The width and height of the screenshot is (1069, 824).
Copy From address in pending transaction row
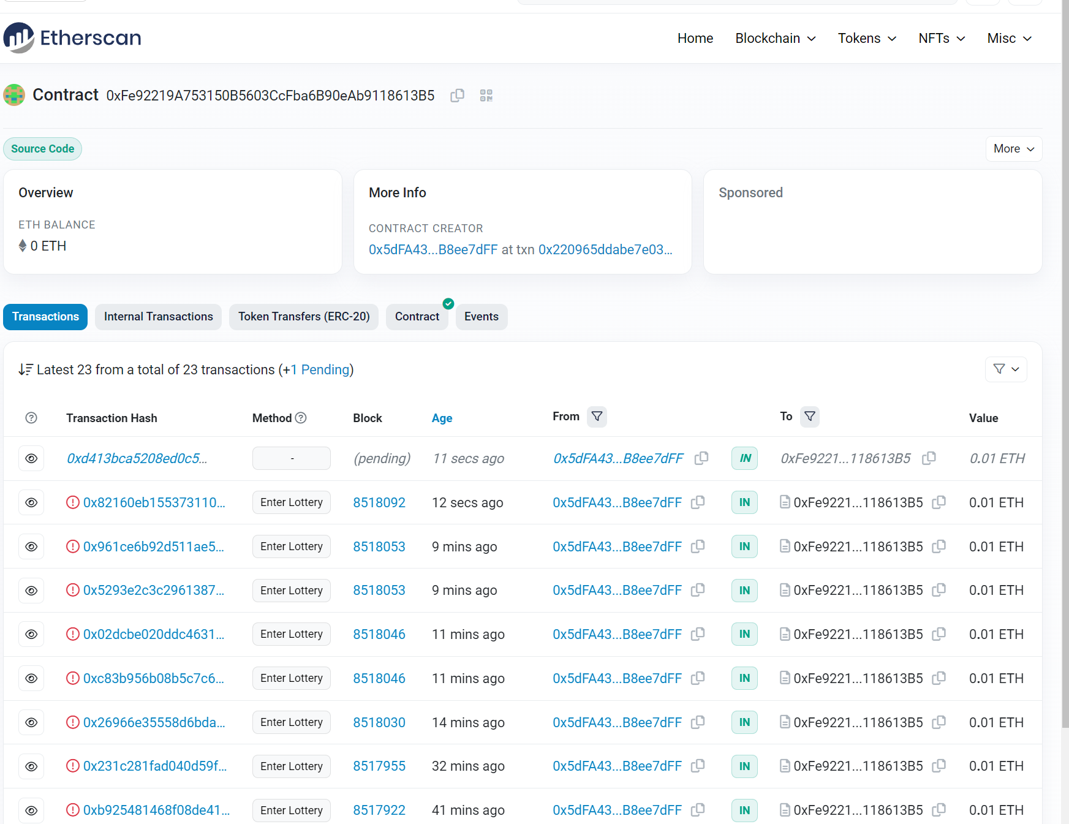pos(701,458)
